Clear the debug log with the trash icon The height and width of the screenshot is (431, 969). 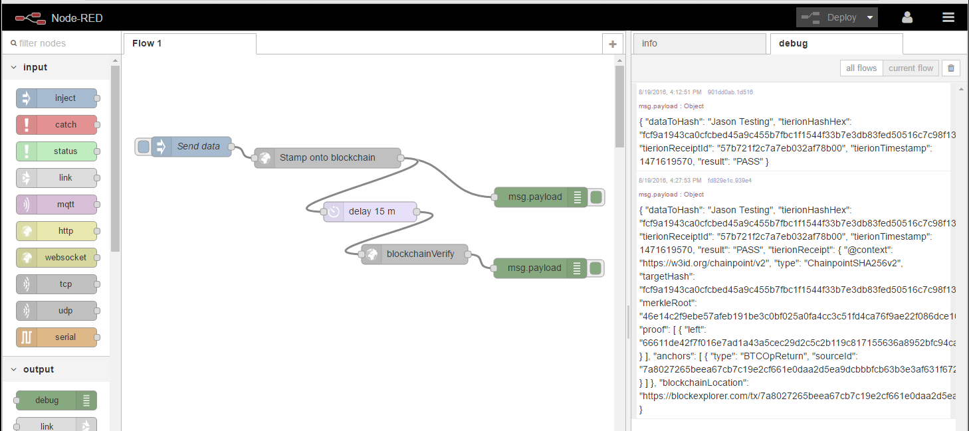pyautogui.click(x=951, y=68)
